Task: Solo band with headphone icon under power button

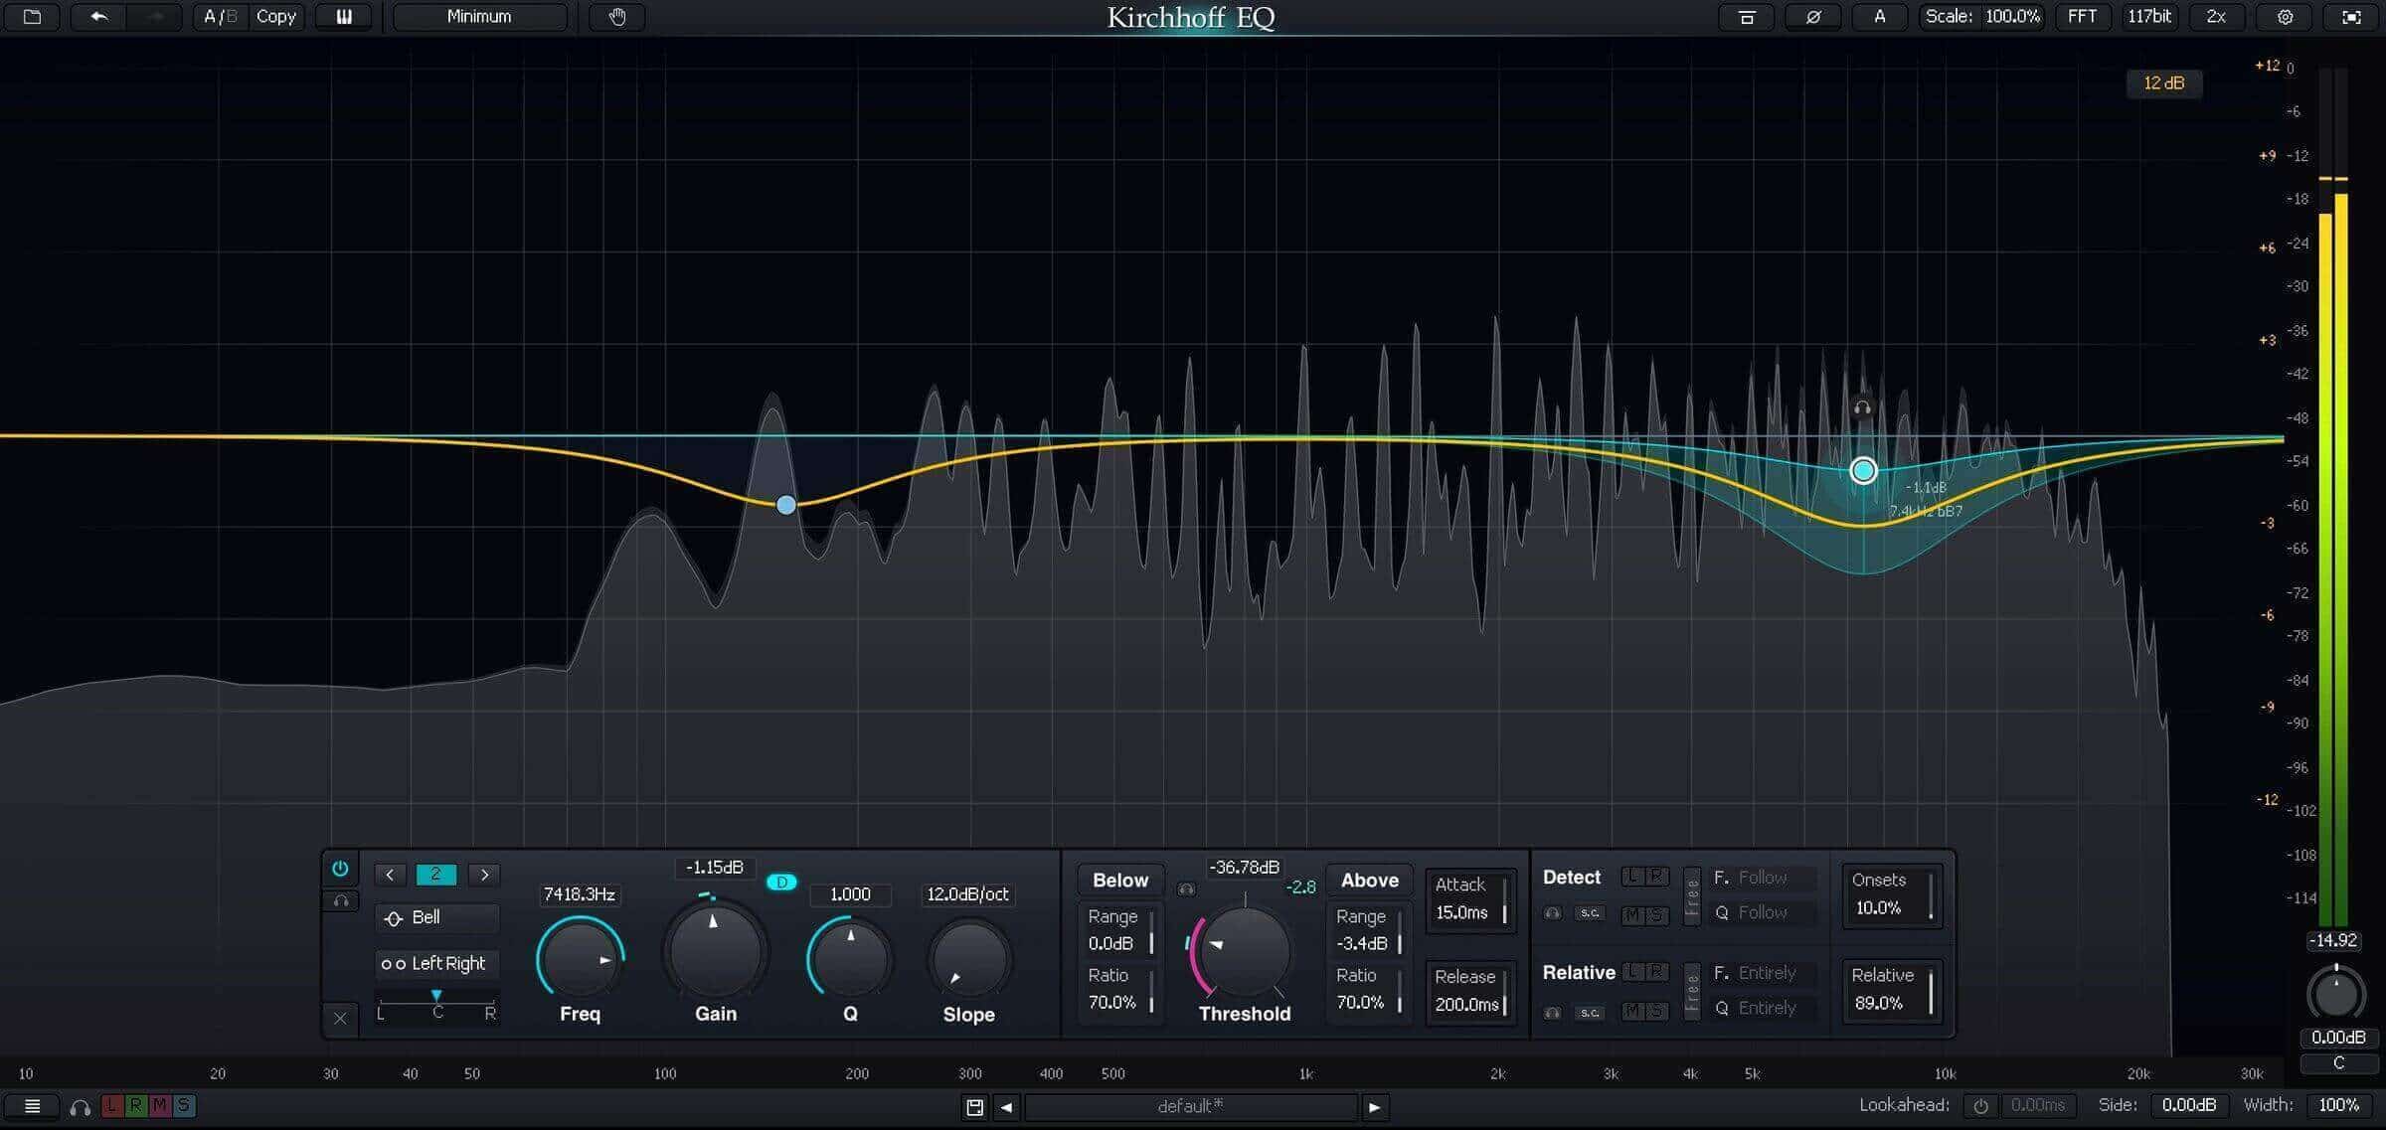Action: pyautogui.click(x=341, y=901)
